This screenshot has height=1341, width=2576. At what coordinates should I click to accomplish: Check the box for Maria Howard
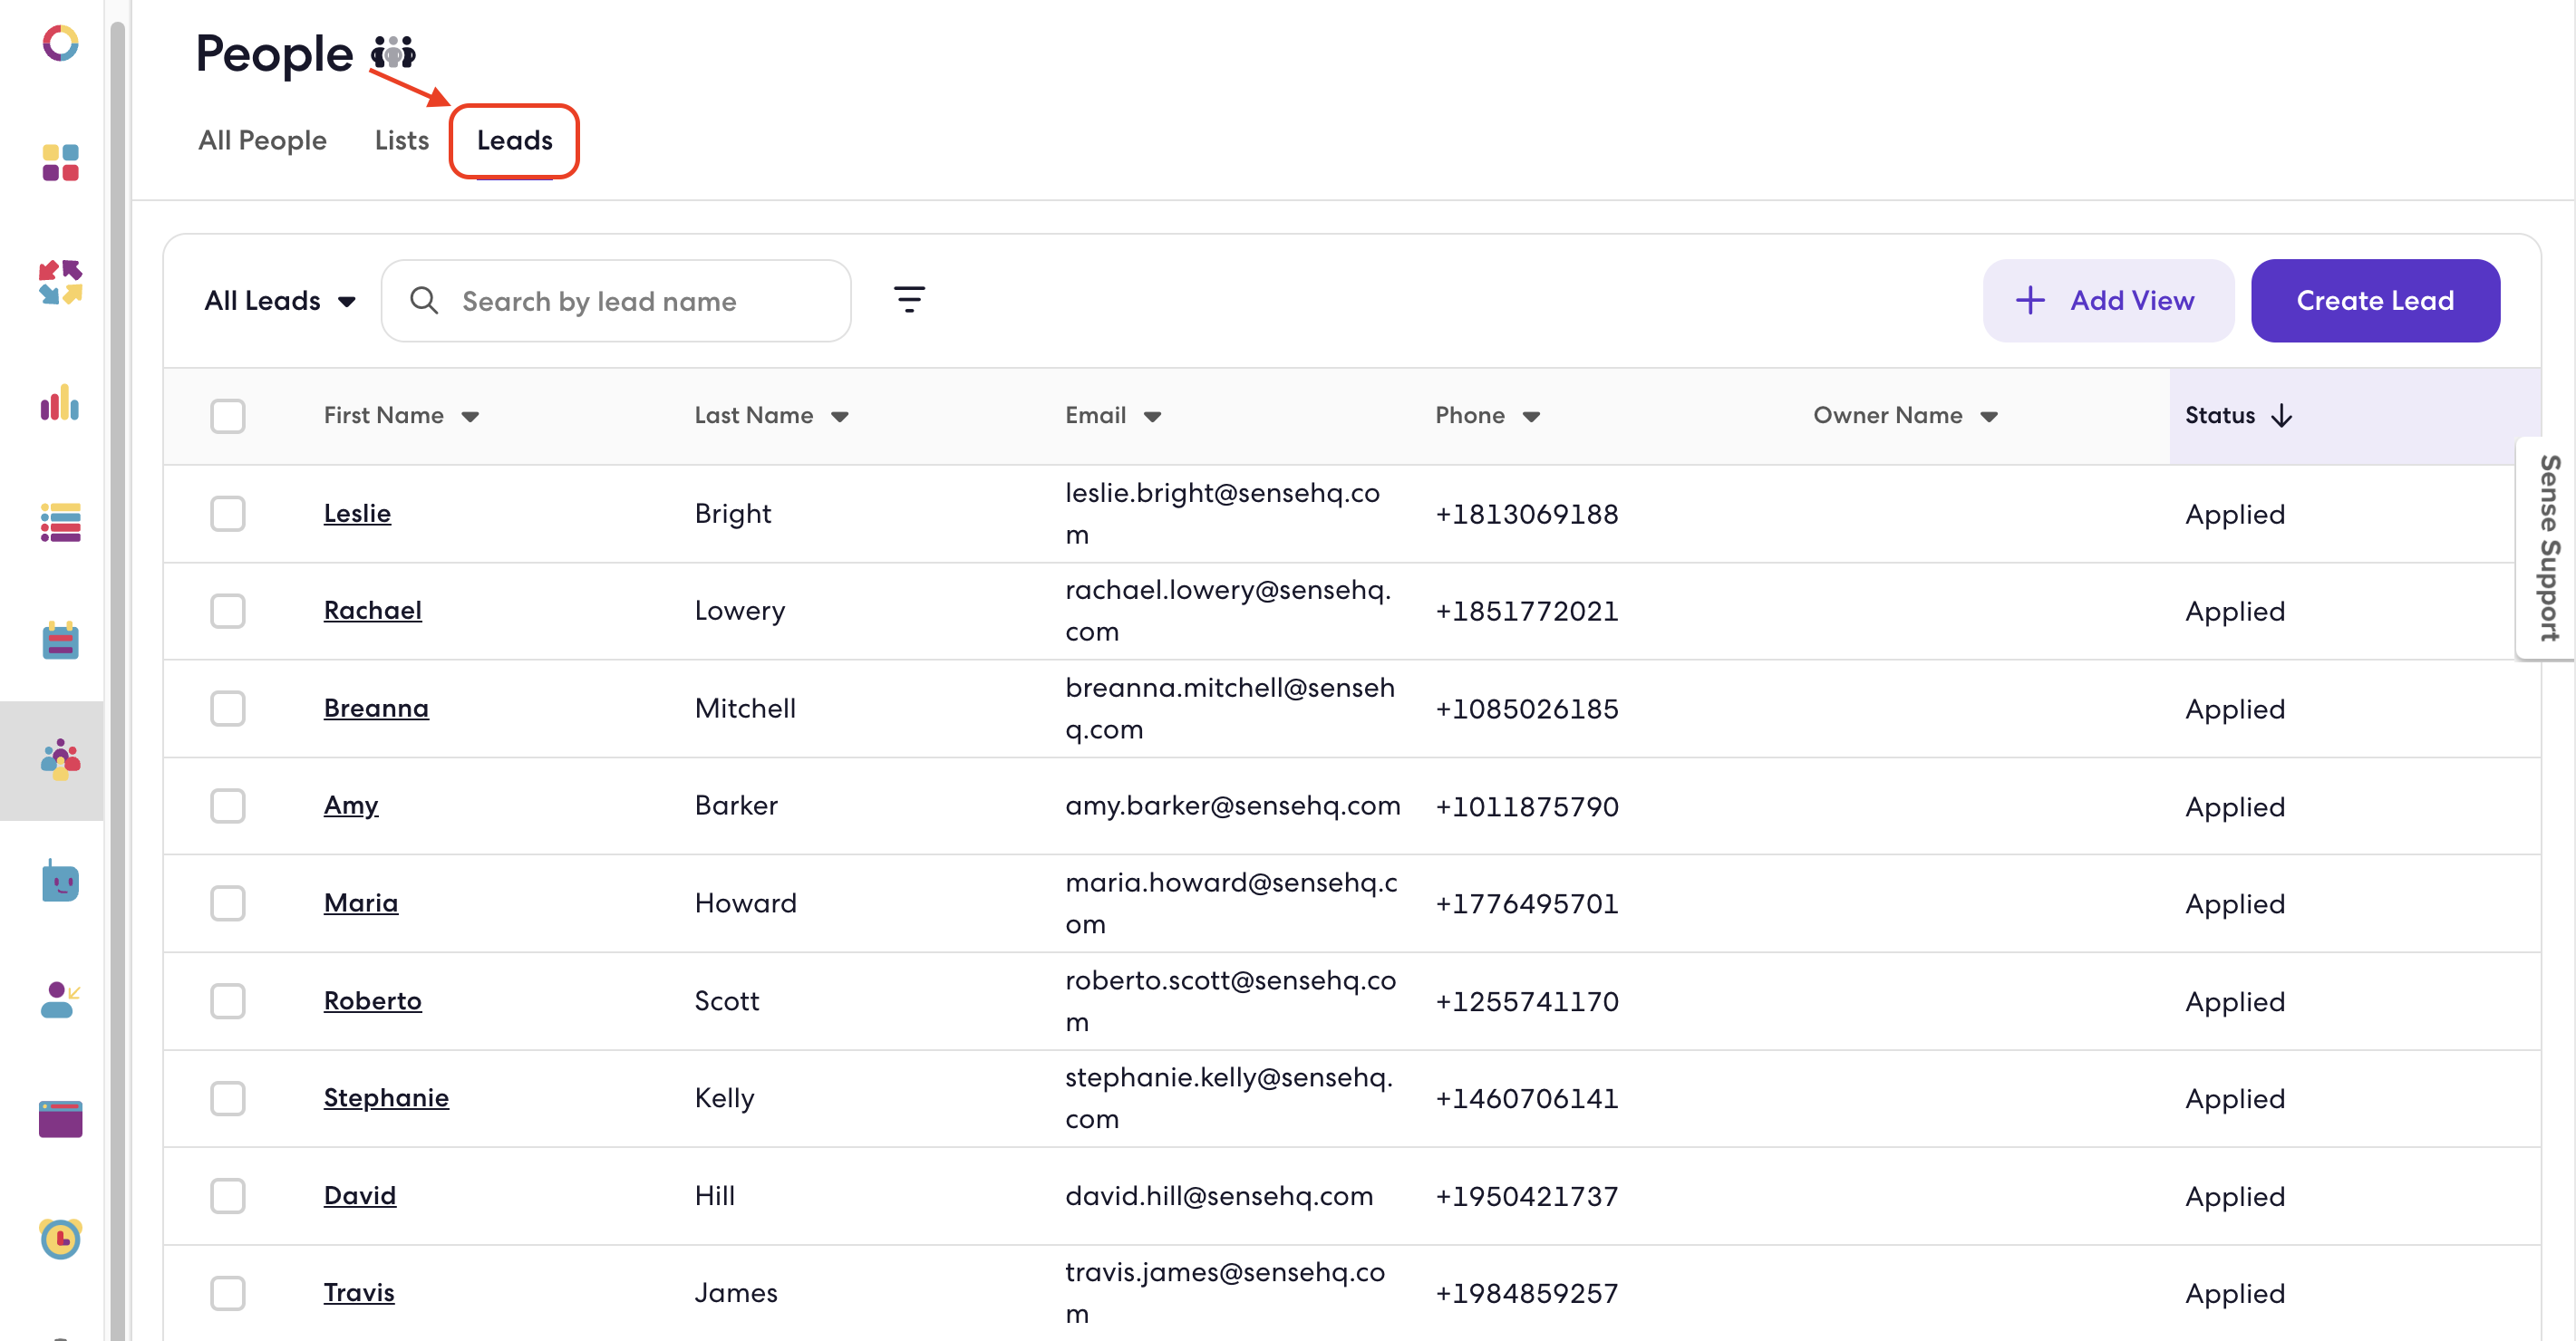pyautogui.click(x=228, y=903)
